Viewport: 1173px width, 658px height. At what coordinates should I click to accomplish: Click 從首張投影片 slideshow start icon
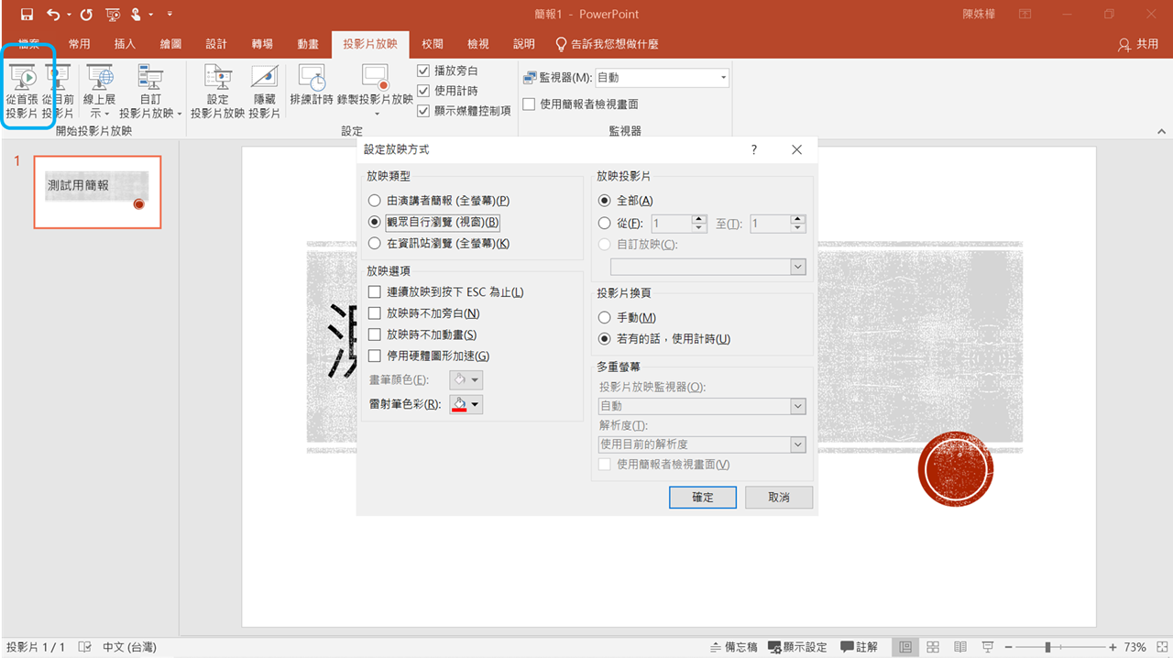[x=22, y=80]
